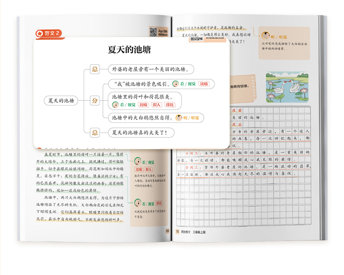Click the eye icon beside 景色吸引
The height and width of the screenshot is (275, 344).
176,84
